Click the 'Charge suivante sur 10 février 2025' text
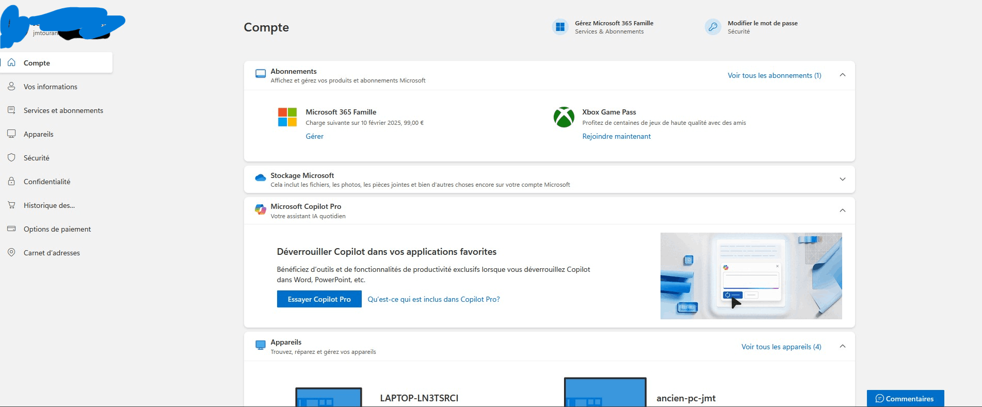The image size is (982, 407). click(x=364, y=123)
